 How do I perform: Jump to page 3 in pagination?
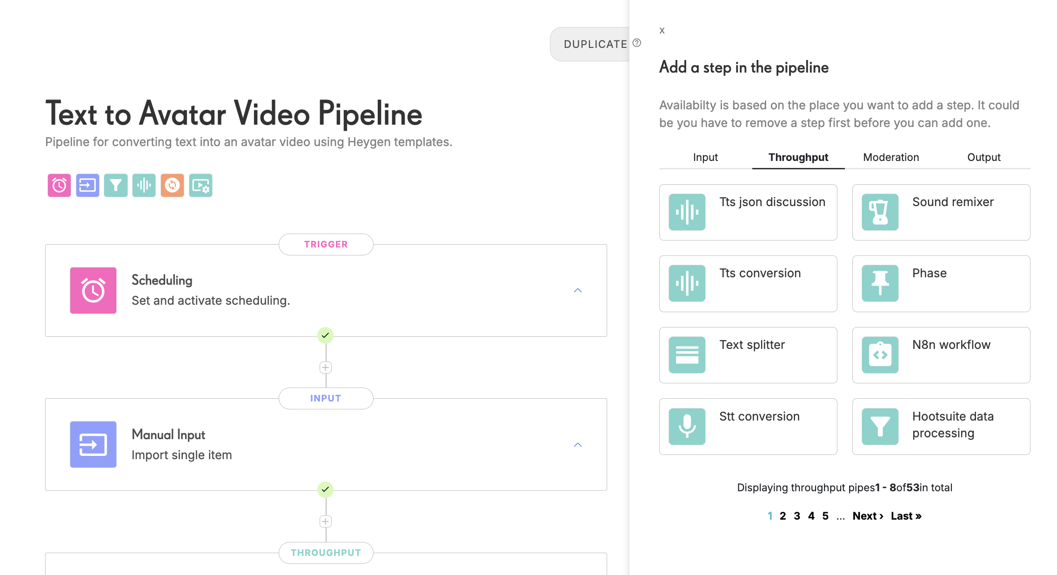pyautogui.click(x=797, y=516)
